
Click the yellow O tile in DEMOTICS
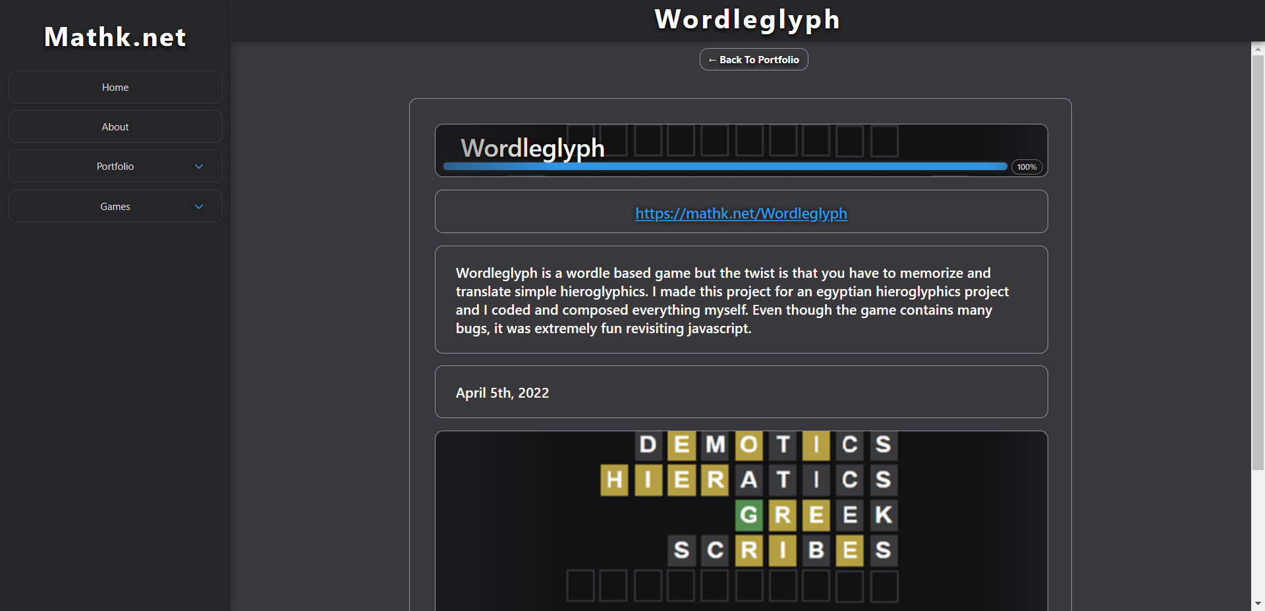click(749, 445)
